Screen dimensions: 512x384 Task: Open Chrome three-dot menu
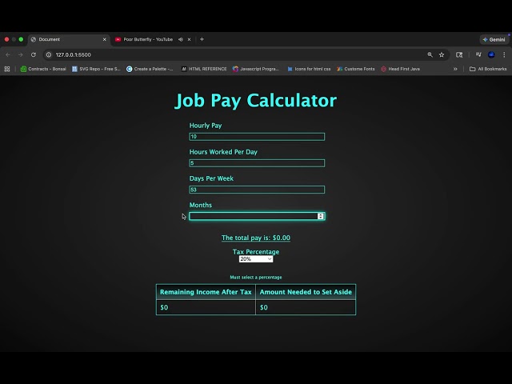[x=504, y=55]
